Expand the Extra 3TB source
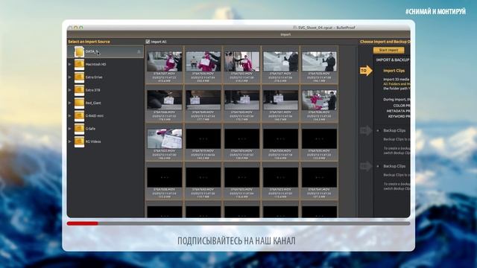Viewport: 477px width, 268px height. 69,90
